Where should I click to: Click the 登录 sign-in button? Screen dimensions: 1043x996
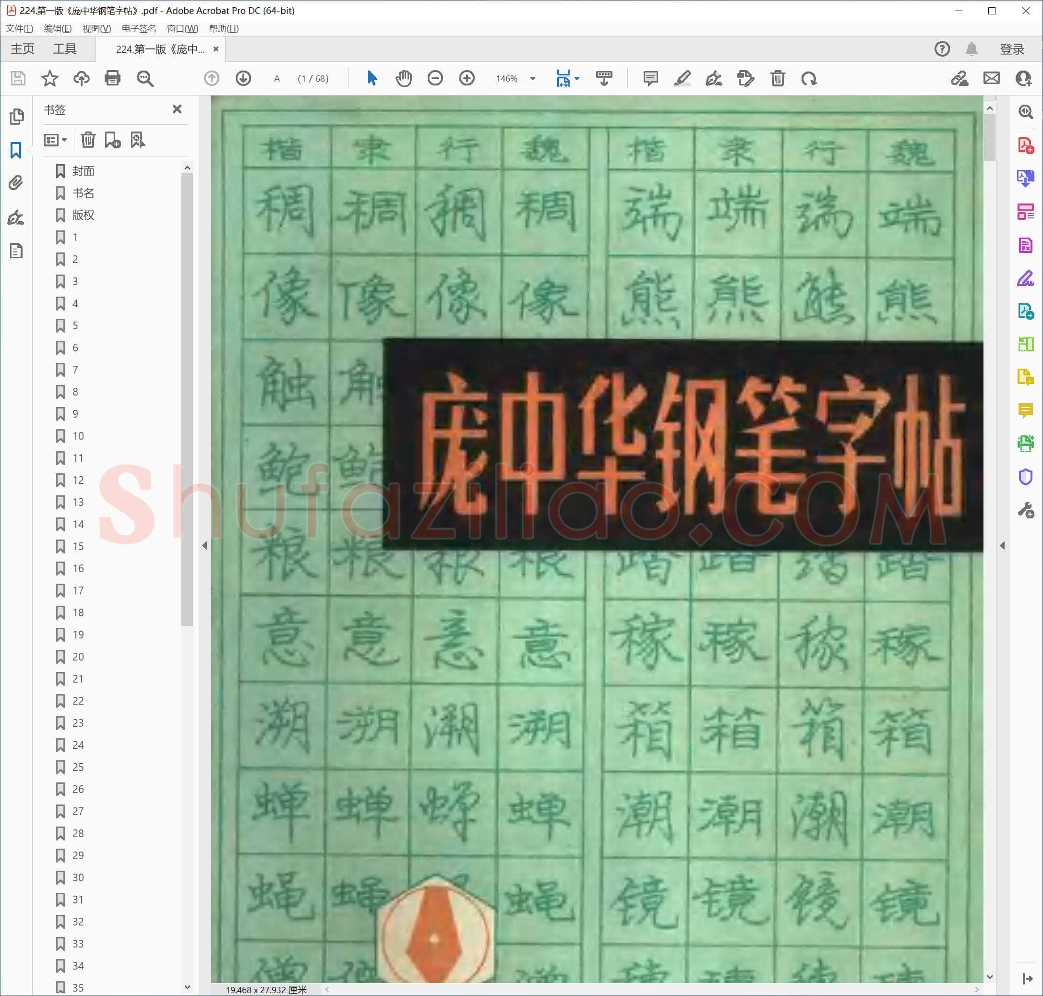click(1012, 49)
